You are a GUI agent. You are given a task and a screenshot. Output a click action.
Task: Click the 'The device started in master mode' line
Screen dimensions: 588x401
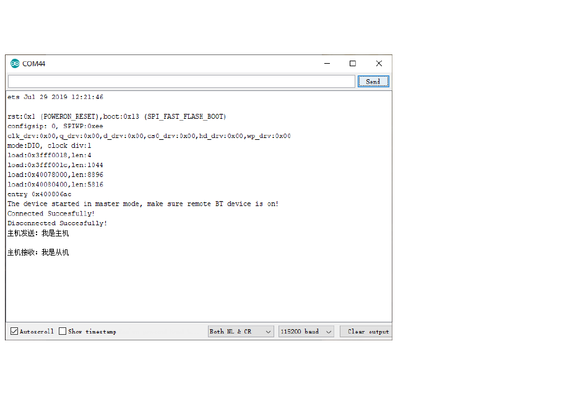pos(143,204)
